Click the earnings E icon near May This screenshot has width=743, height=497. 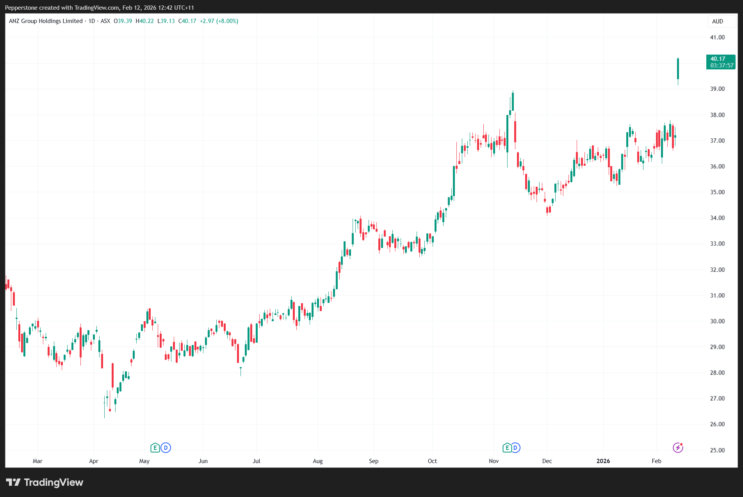[155, 447]
